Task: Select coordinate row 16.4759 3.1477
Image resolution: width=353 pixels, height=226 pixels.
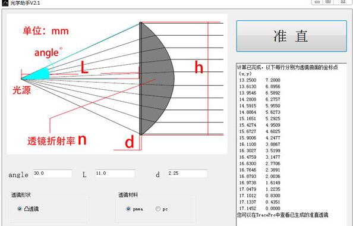Action: pyautogui.click(x=260, y=157)
